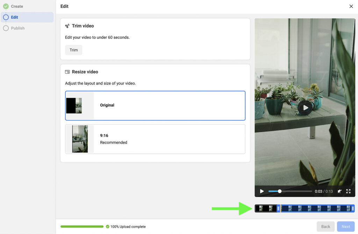Select the Original aspect ratio option
The image size is (358, 234).
click(155, 105)
